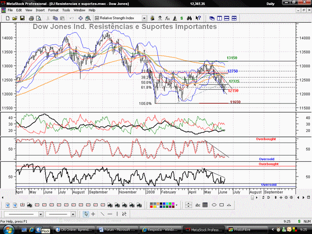Open the second line weight dropdown

tap(73, 214)
